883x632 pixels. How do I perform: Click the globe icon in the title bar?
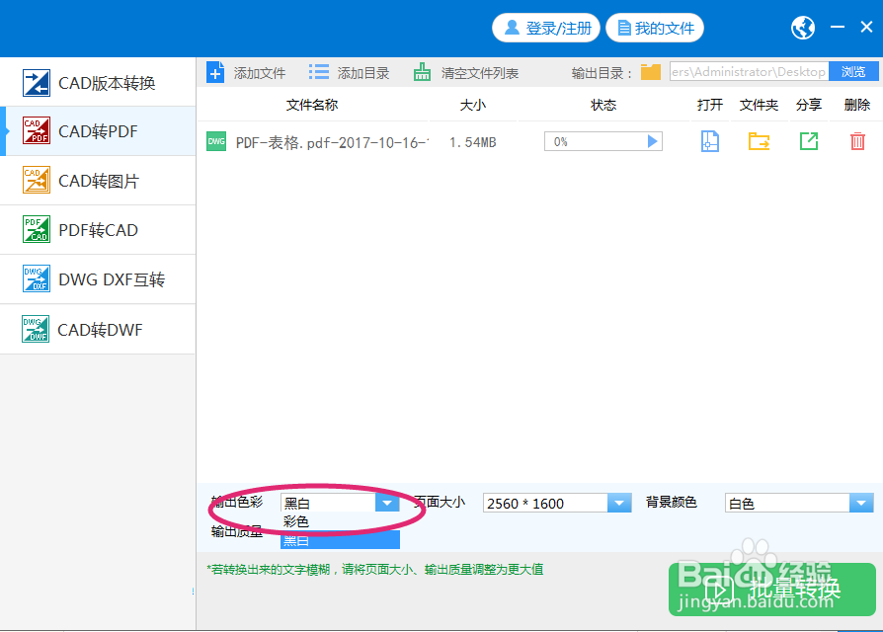click(x=802, y=28)
